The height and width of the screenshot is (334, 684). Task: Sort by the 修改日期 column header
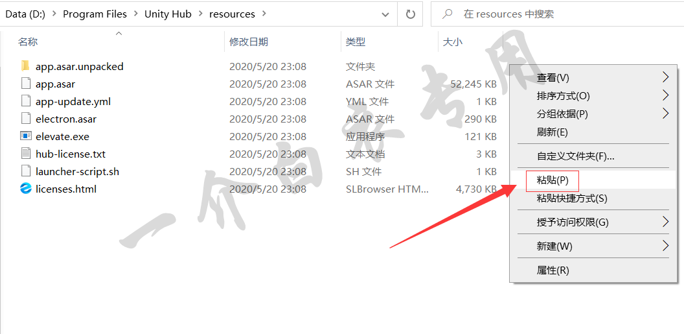(x=249, y=42)
